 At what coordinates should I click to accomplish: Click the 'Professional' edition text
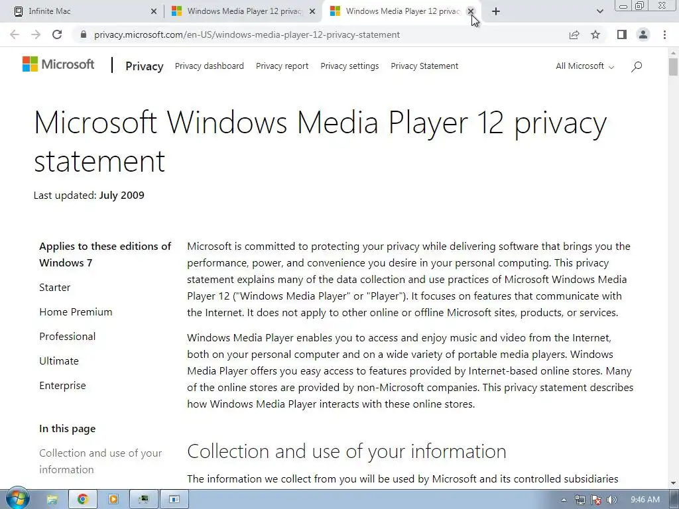[x=68, y=336]
